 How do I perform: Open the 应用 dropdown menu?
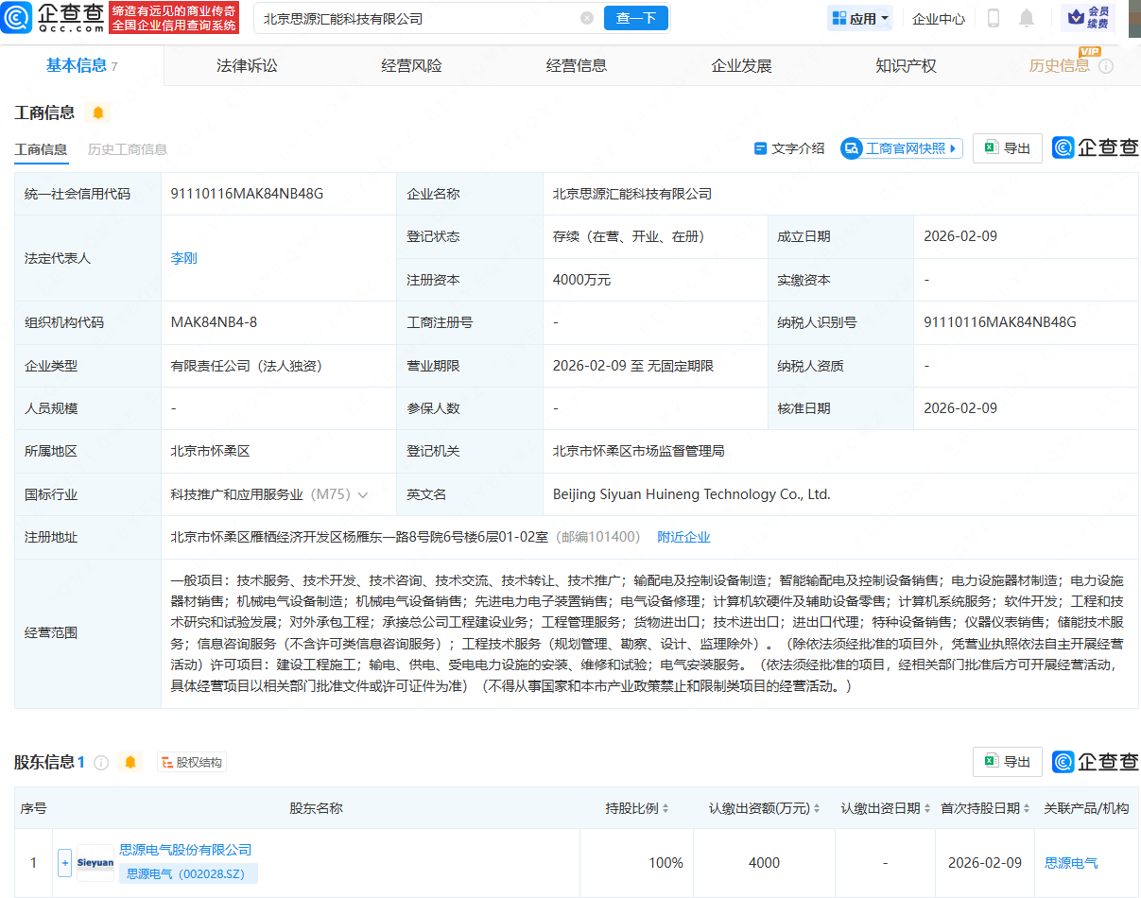point(858,18)
